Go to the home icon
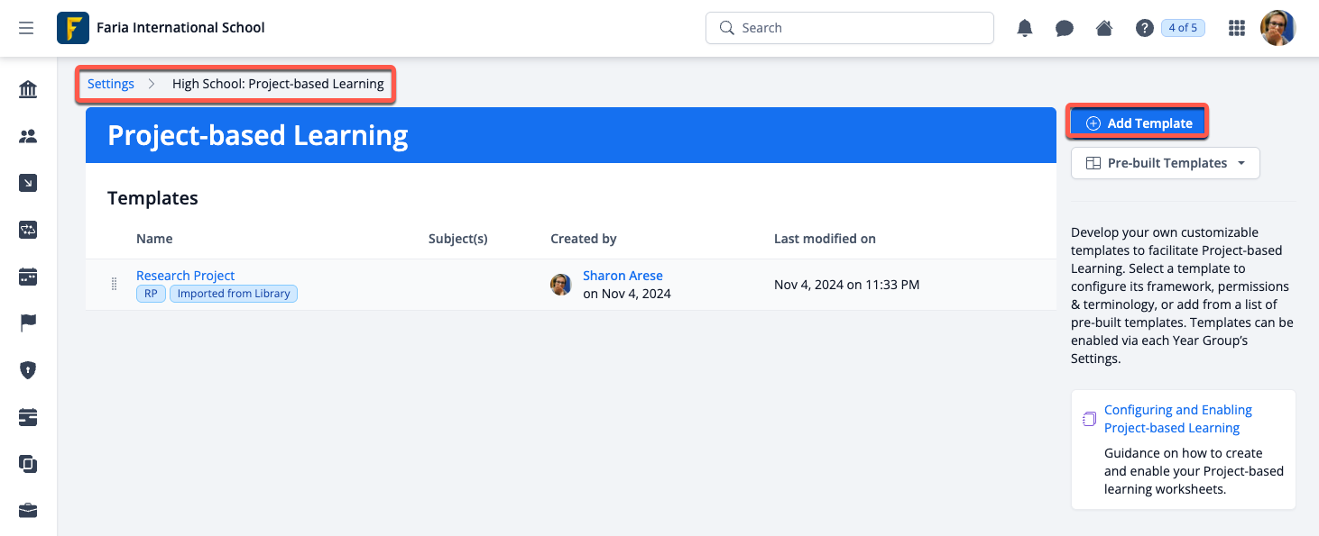This screenshot has width=1319, height=536. 1104,28
